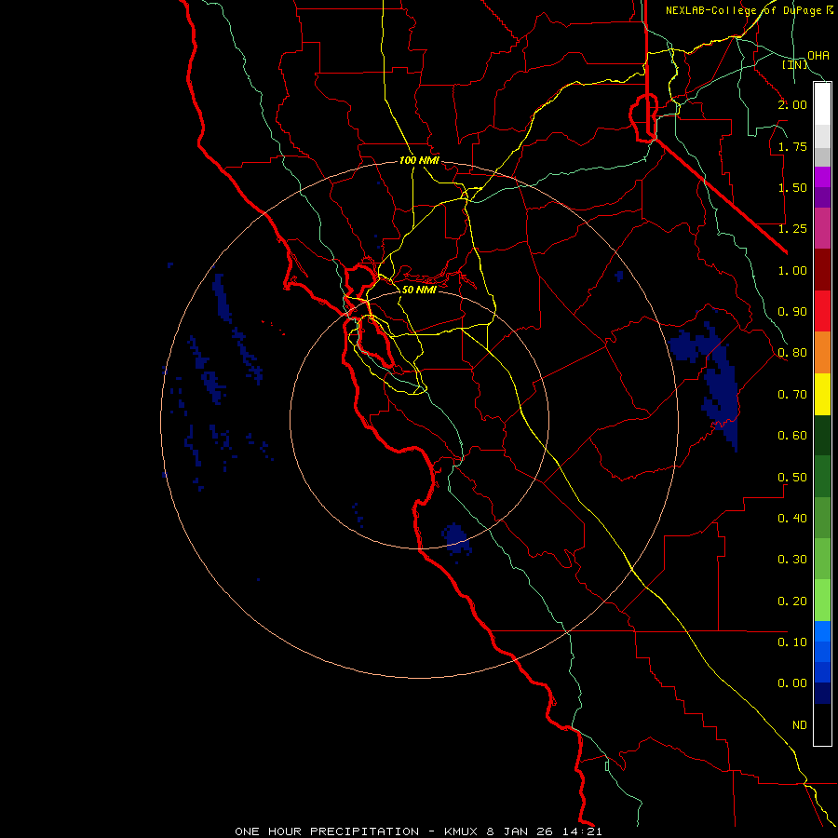Pick the dark red swatch beside 1.00

822,270
